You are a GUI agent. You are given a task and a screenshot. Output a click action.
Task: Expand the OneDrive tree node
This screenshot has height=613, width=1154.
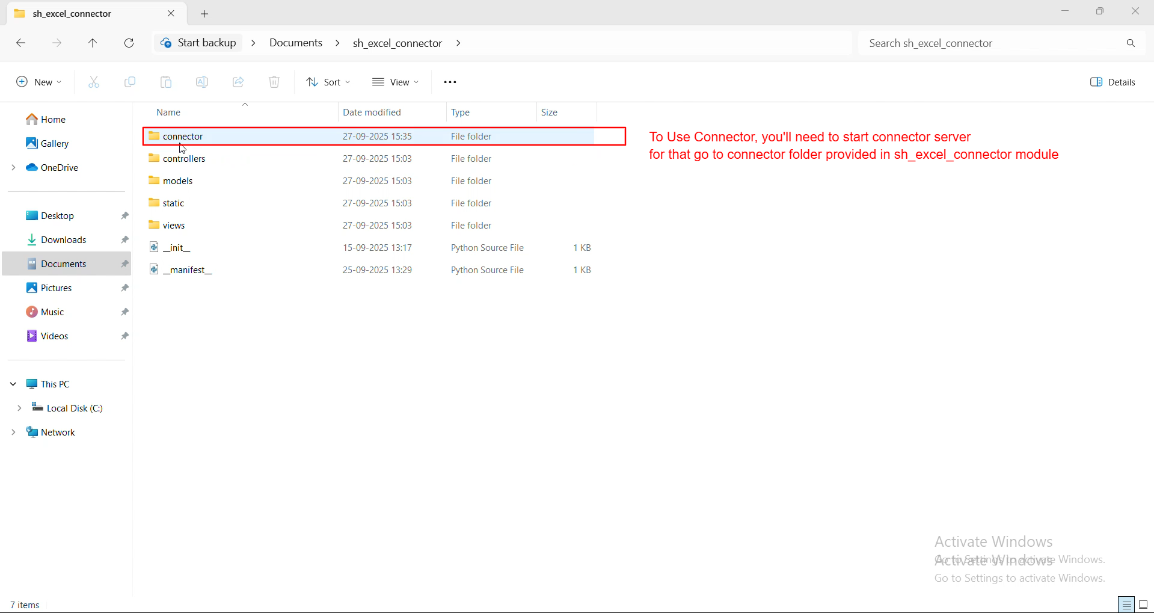(13, 167)
